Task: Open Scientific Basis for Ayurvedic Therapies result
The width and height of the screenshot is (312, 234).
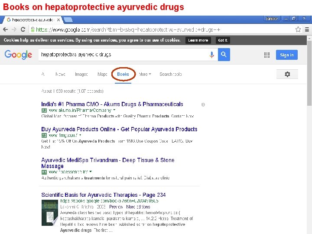Action: 104,195
